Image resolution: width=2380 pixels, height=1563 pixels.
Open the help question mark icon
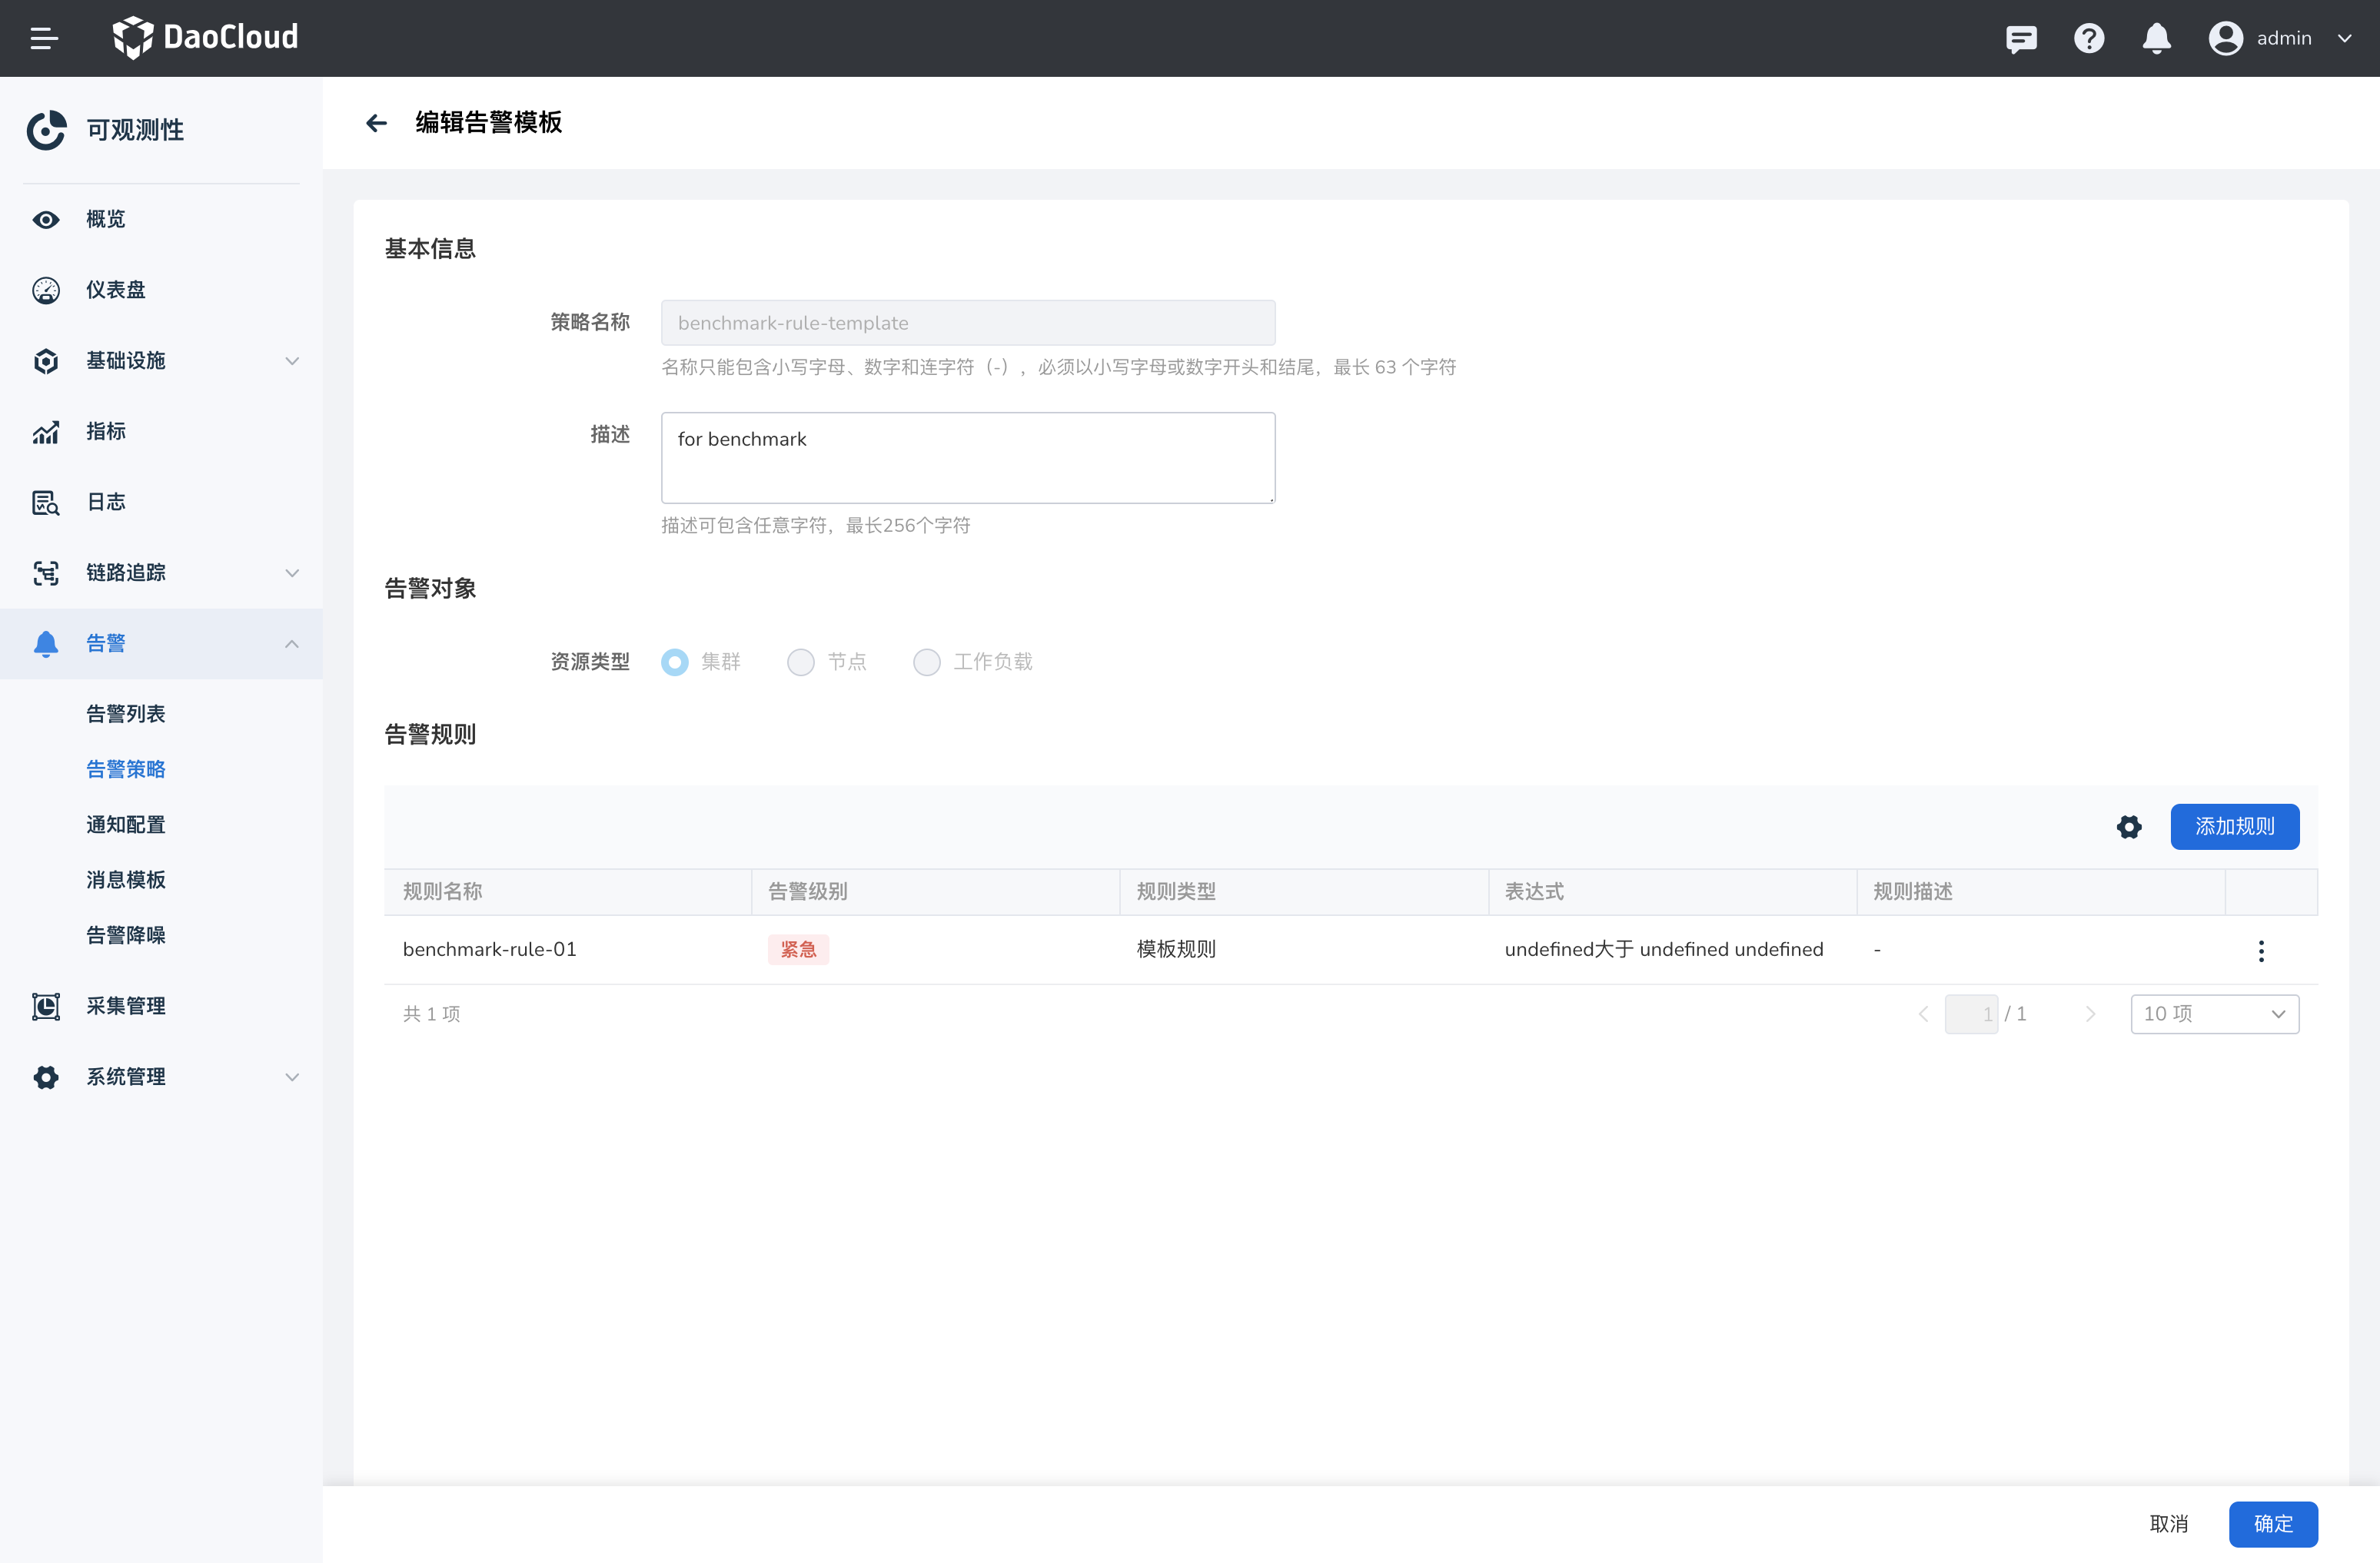click(2088, 39)
